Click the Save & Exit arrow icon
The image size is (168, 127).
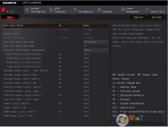(x=147, y=10)
